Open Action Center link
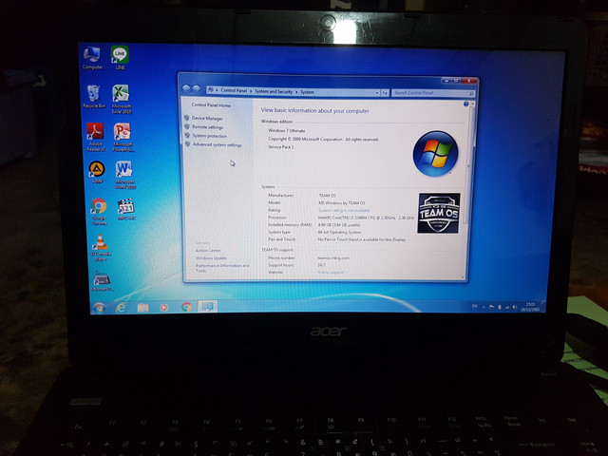 point(208,251)
